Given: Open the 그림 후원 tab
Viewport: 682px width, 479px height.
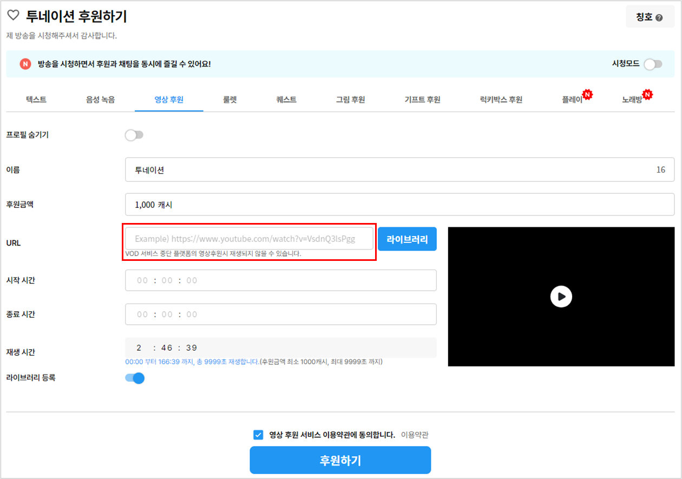Looking at the screenshot, I should pyautogui.click(x=350, y=100).
